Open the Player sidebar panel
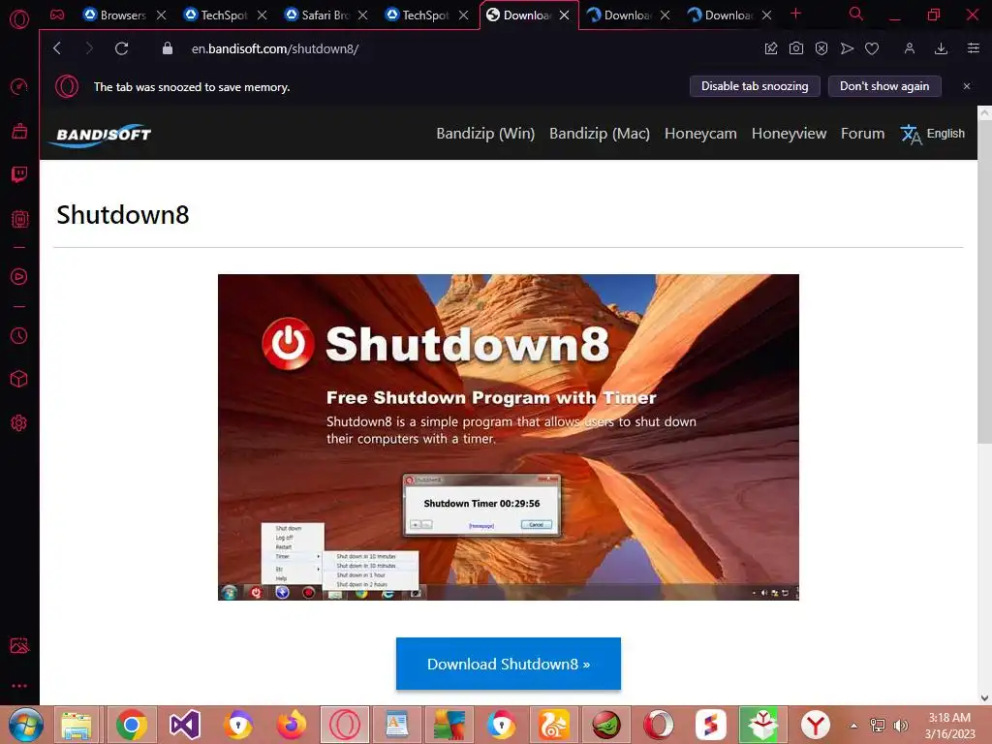 point(19,276)
